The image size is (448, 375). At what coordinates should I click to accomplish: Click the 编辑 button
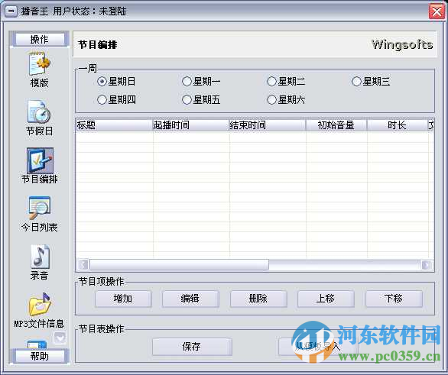point(190,299)
